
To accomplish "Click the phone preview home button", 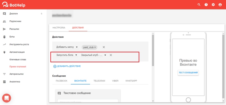I will [188, 100].
